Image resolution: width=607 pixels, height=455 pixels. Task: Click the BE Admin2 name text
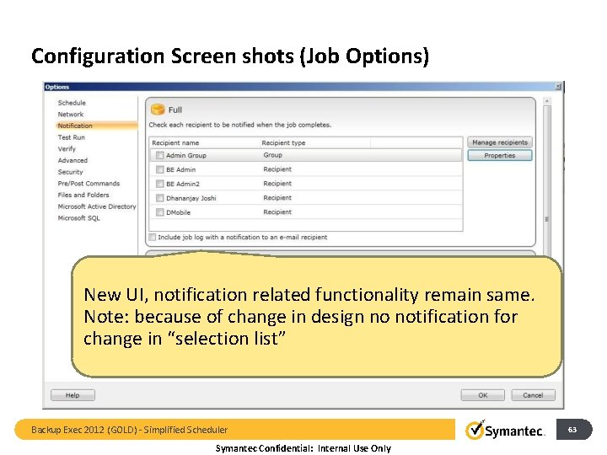pyautogui.click(x=183, y=184)
